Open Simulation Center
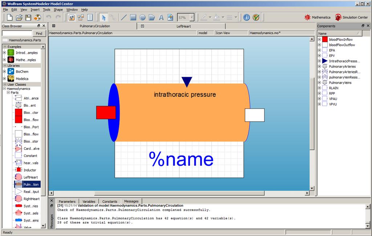372x236 pixels. point(351,17)
